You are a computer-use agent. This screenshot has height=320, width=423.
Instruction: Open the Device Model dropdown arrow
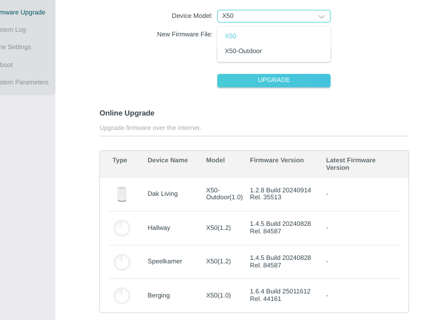[x=322, y=16]
